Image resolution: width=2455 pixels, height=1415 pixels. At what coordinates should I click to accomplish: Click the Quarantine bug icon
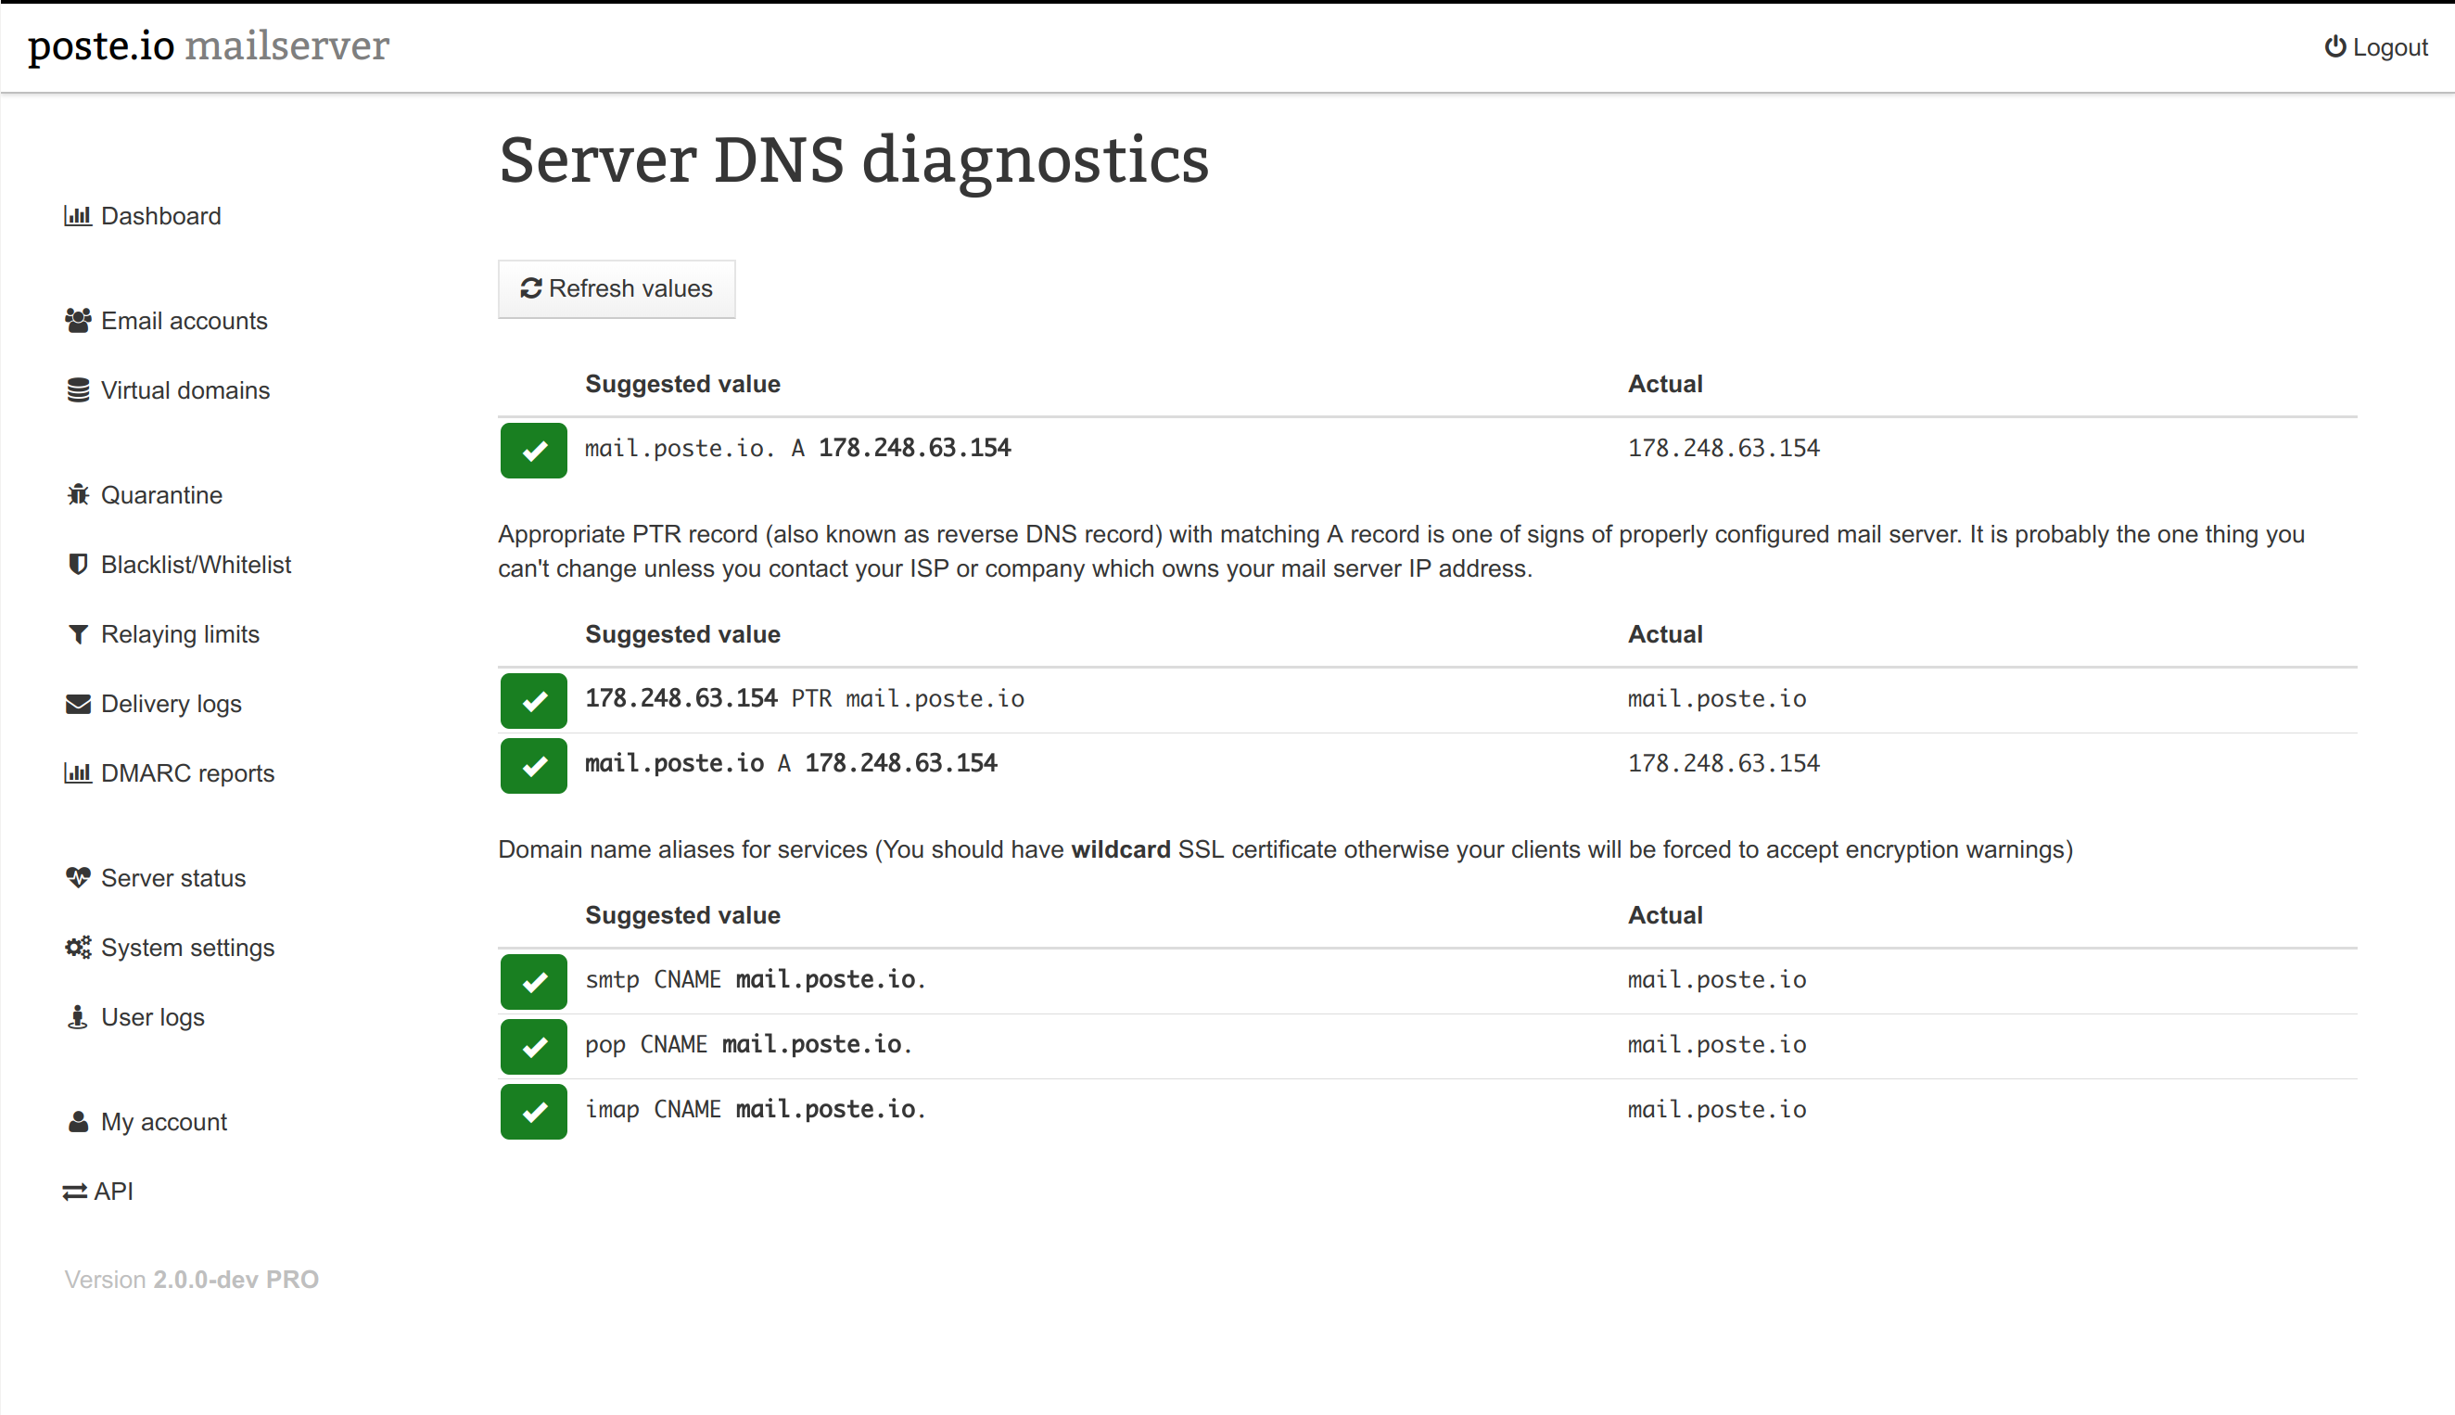click(x=78, y=494)
